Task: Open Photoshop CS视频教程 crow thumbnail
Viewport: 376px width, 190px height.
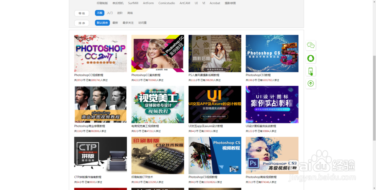Action: tap(215, 155)
